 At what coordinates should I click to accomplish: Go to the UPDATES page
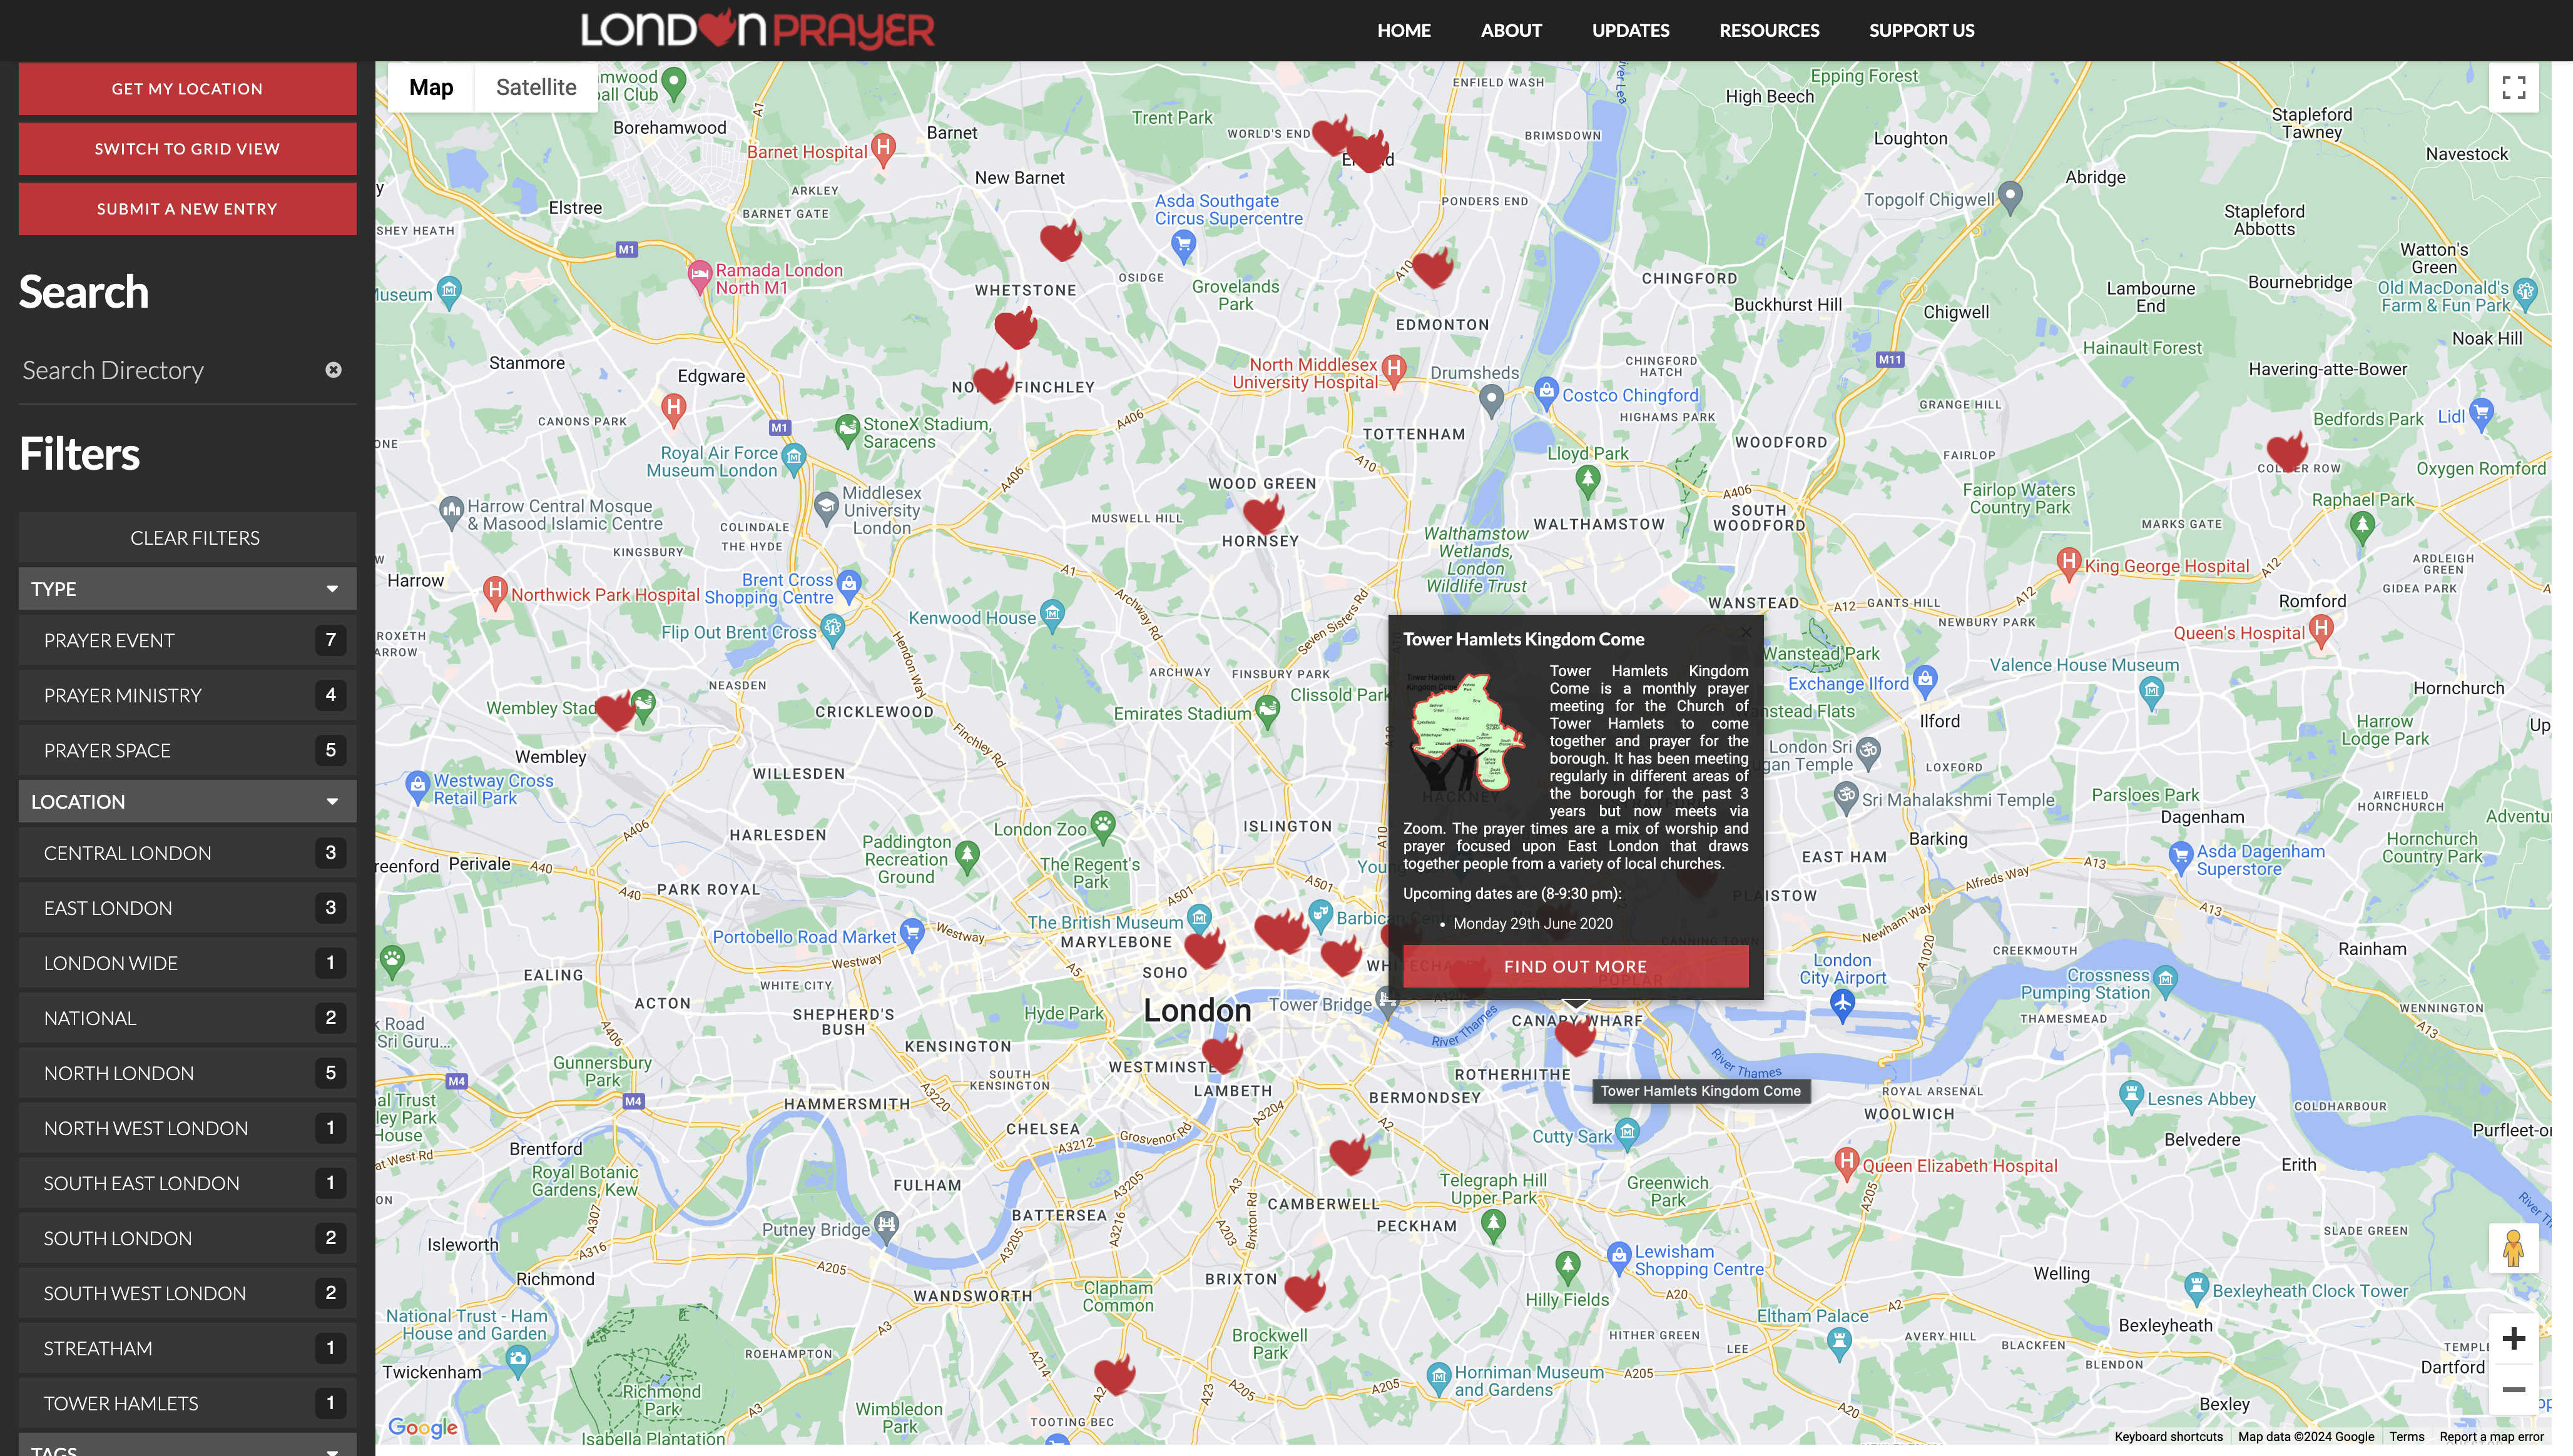click(x=1631, y=30)
